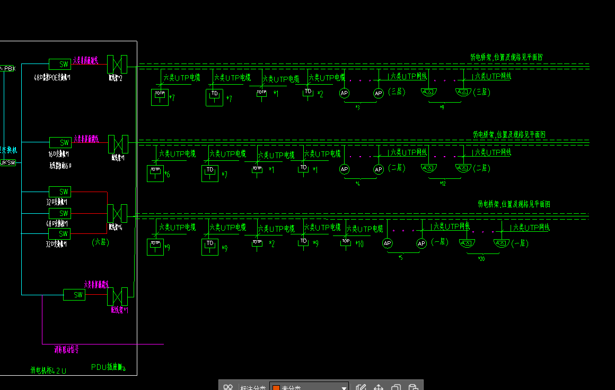Click the AP circle next to (三层)
The image size is (615, 390).
pos(378,93)
